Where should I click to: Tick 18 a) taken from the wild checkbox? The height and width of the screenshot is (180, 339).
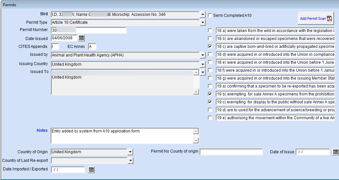210,31
